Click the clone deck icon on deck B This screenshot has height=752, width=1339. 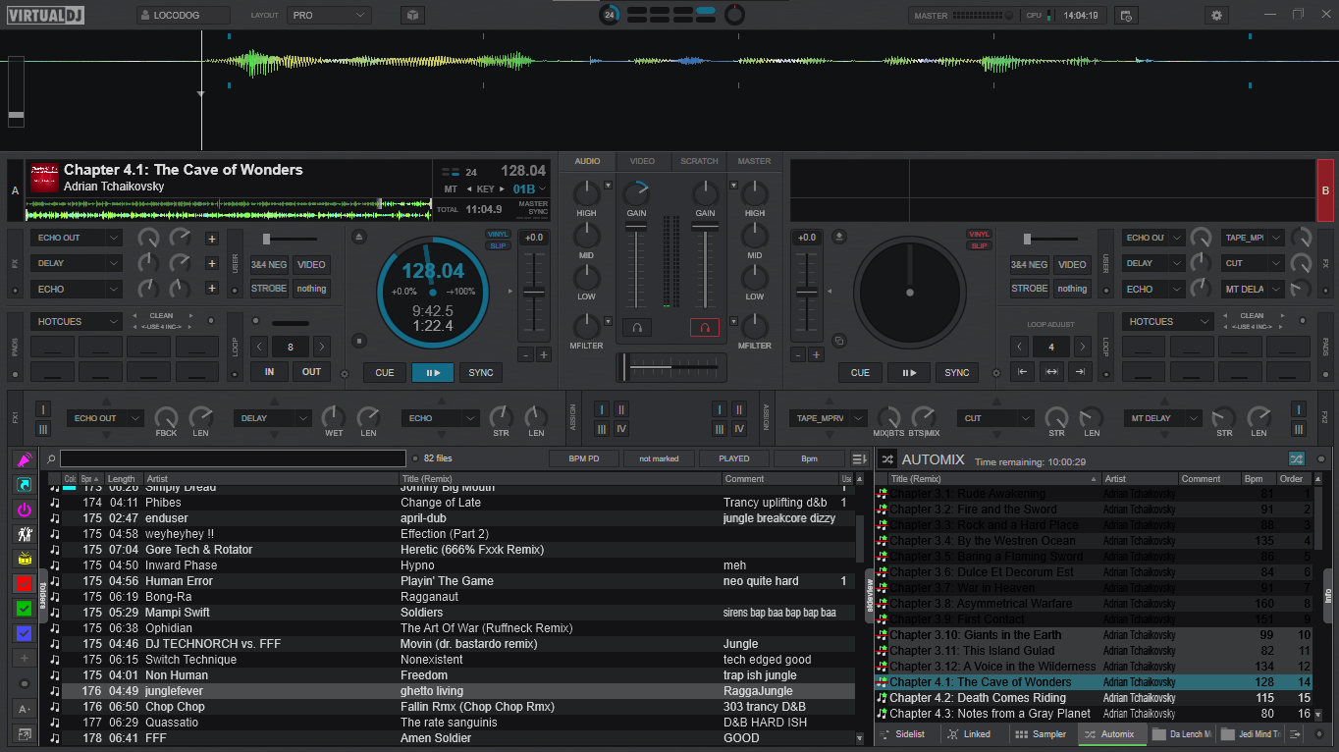pyautogui.click(x=838, y=341)
